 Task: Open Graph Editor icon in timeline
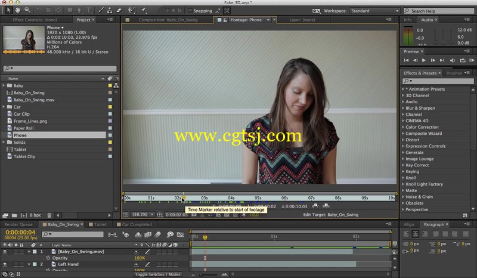[180, 234]
